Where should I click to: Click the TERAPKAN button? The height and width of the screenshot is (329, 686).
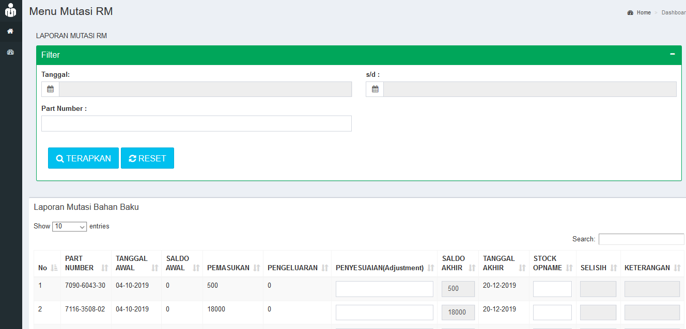(x=83, y=158)
